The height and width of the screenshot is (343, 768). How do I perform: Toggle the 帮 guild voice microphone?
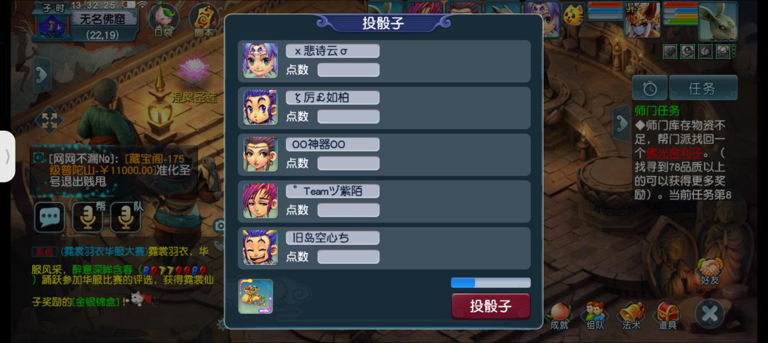tap(88, 217)
